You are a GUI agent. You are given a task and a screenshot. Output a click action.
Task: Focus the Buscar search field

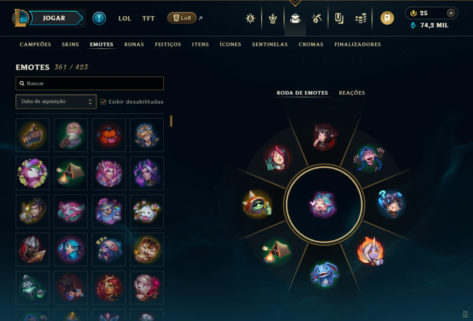(90, 83)
